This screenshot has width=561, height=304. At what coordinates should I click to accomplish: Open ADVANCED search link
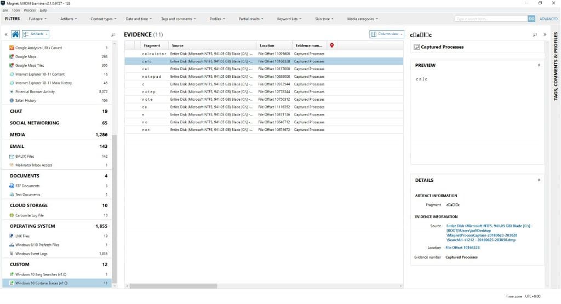[548, 19]
